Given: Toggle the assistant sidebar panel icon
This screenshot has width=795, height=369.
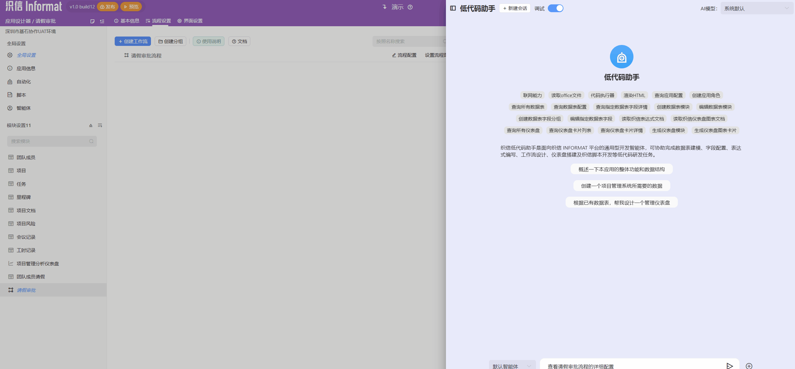Looking at the screenshot, I should tap(453, 8).
